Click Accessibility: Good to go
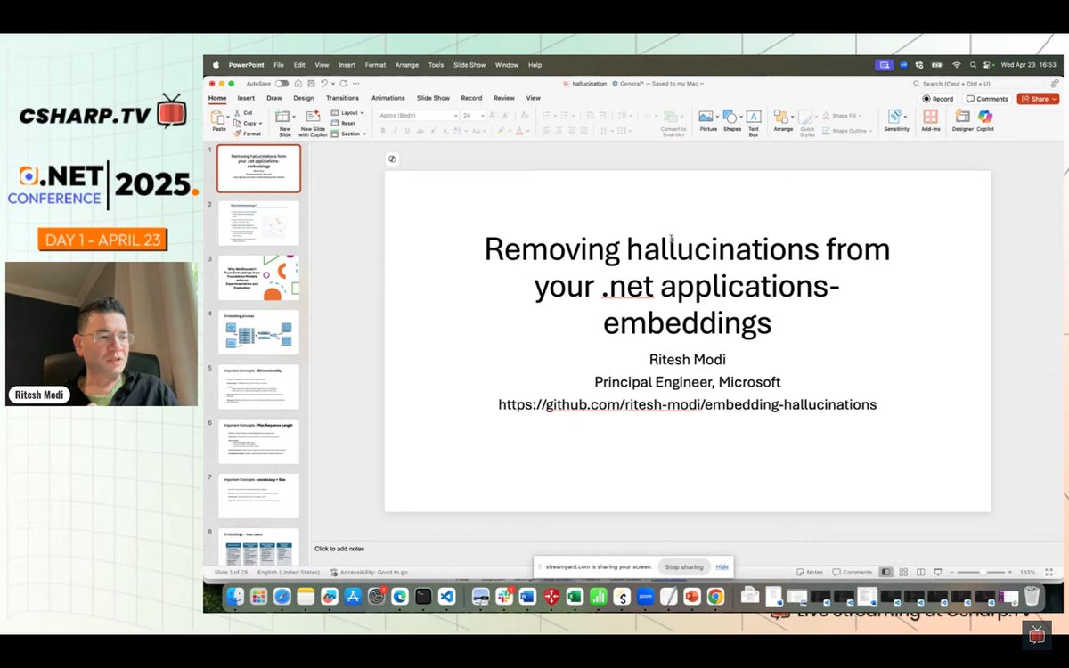This screenshot has height=668, width=1069. tap(369, 572)
